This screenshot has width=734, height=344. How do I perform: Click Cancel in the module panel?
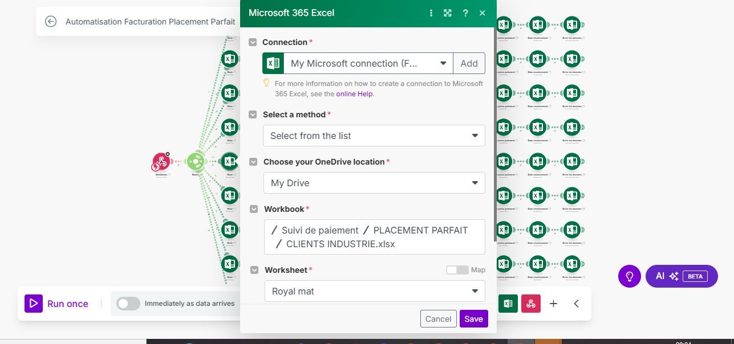[438, 319]
